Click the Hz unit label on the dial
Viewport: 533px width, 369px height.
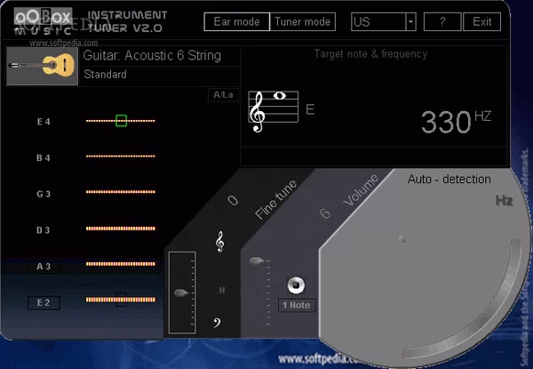(x=504, y=201)
